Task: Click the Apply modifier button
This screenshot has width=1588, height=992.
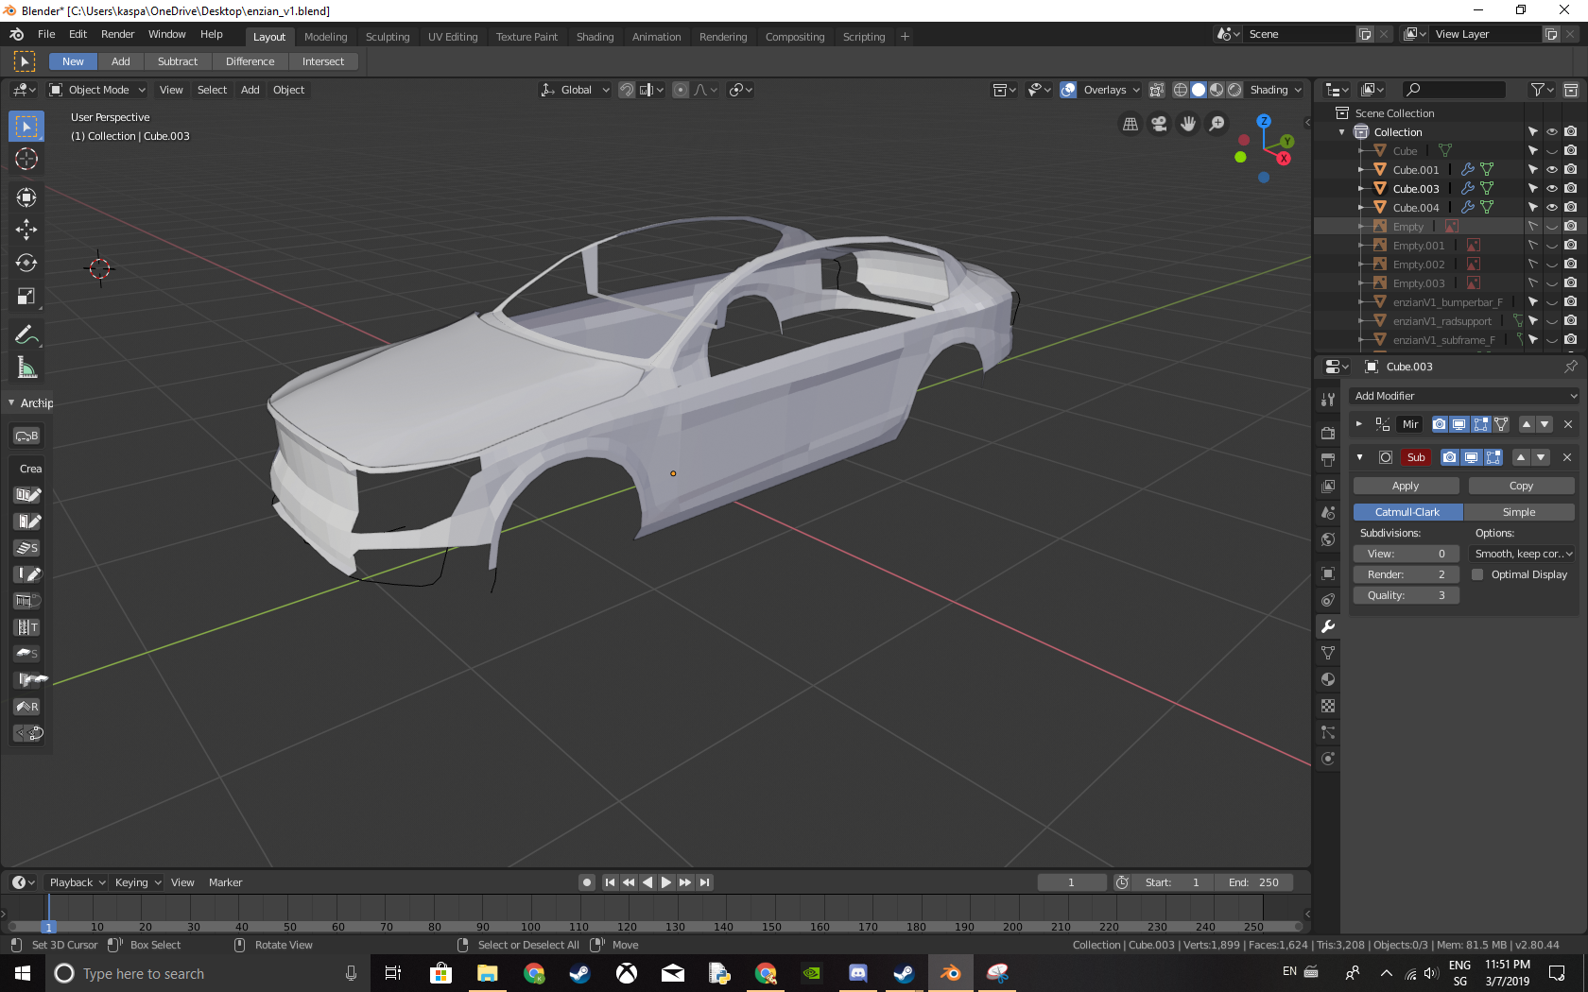Action: pyautogui.click(x=1406, y=486)
